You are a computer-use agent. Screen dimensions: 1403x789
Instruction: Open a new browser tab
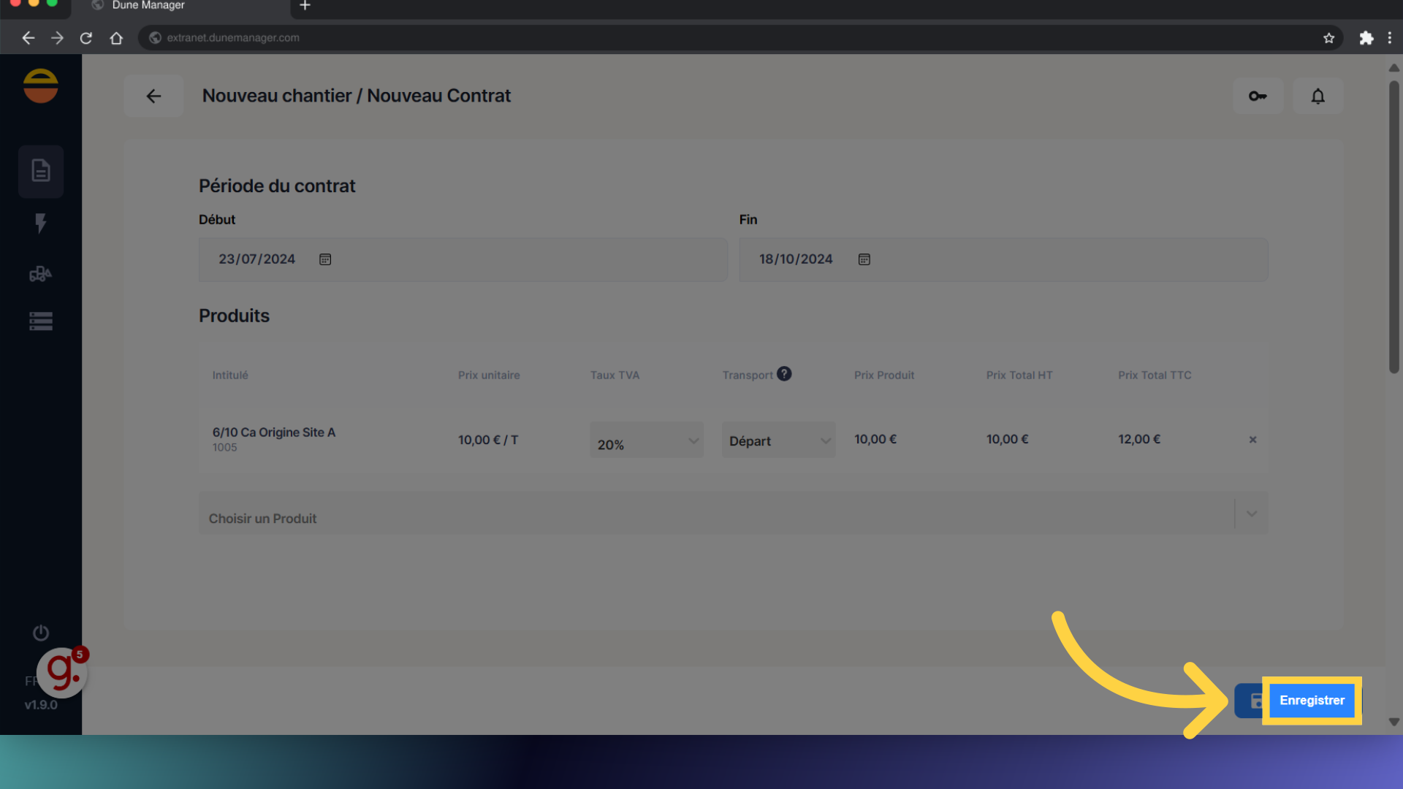click(x=305, y=6)
